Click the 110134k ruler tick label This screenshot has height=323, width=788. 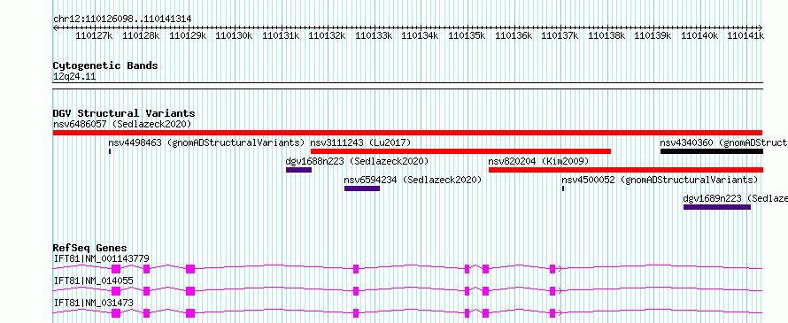(x=421, y=36)
